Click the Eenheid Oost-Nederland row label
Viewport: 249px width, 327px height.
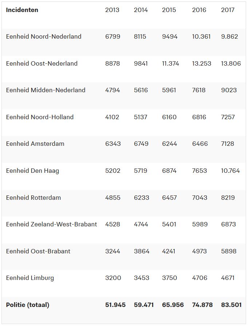tap(42, 63)
